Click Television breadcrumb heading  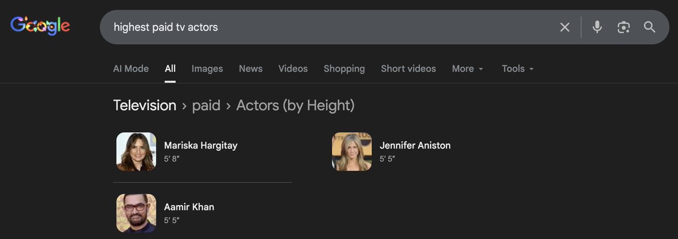pyautogui.click(x=145, y=106)
